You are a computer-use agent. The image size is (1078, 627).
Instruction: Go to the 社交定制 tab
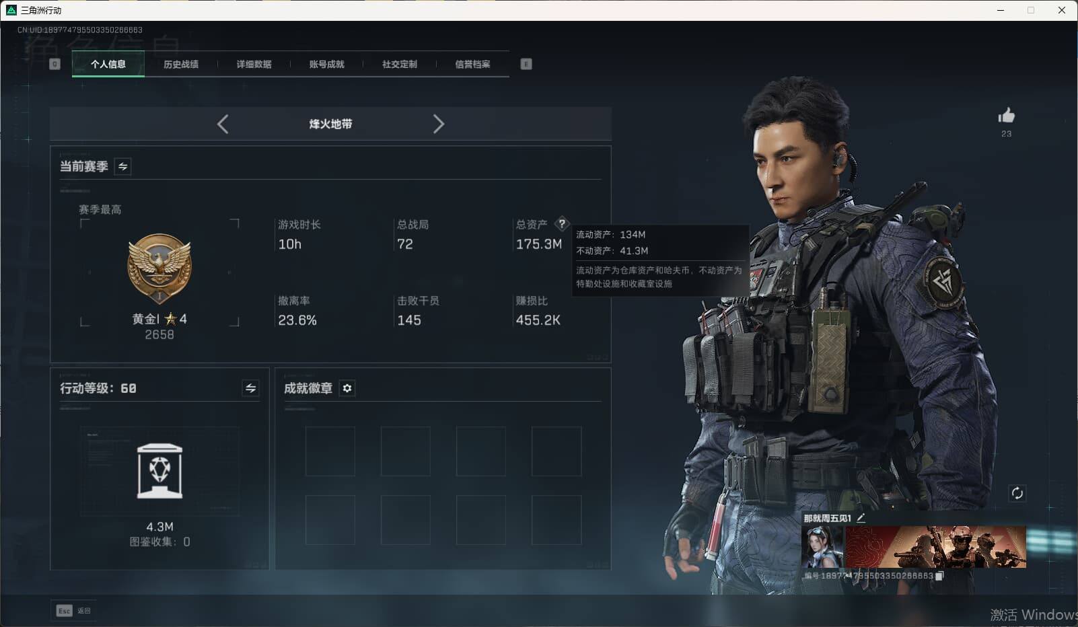400,65
